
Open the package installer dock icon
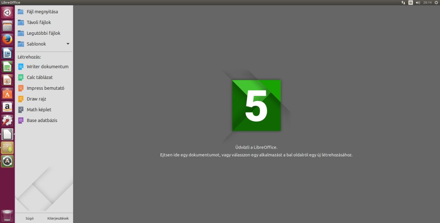7,148
